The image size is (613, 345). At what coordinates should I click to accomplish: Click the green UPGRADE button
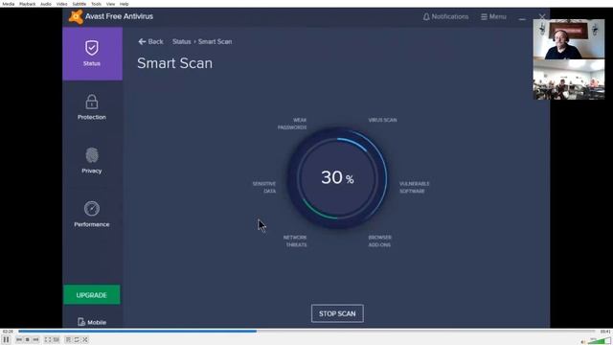[x=92, y=294]
